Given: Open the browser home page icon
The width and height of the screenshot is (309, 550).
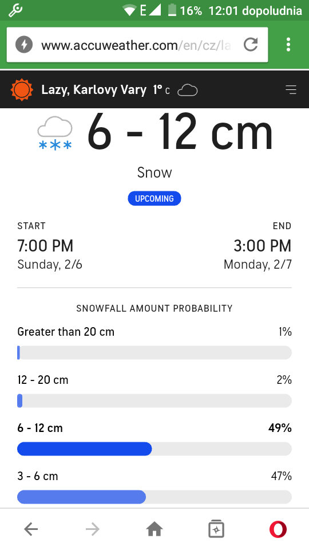Looking at the screenshot, I should [154, 529].
